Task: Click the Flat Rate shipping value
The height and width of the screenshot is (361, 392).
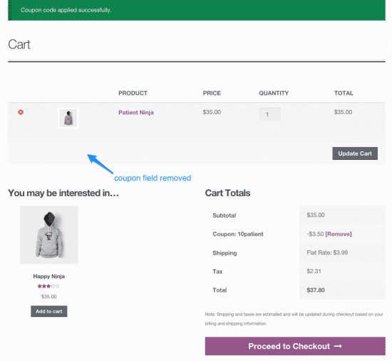Action: 327,253
